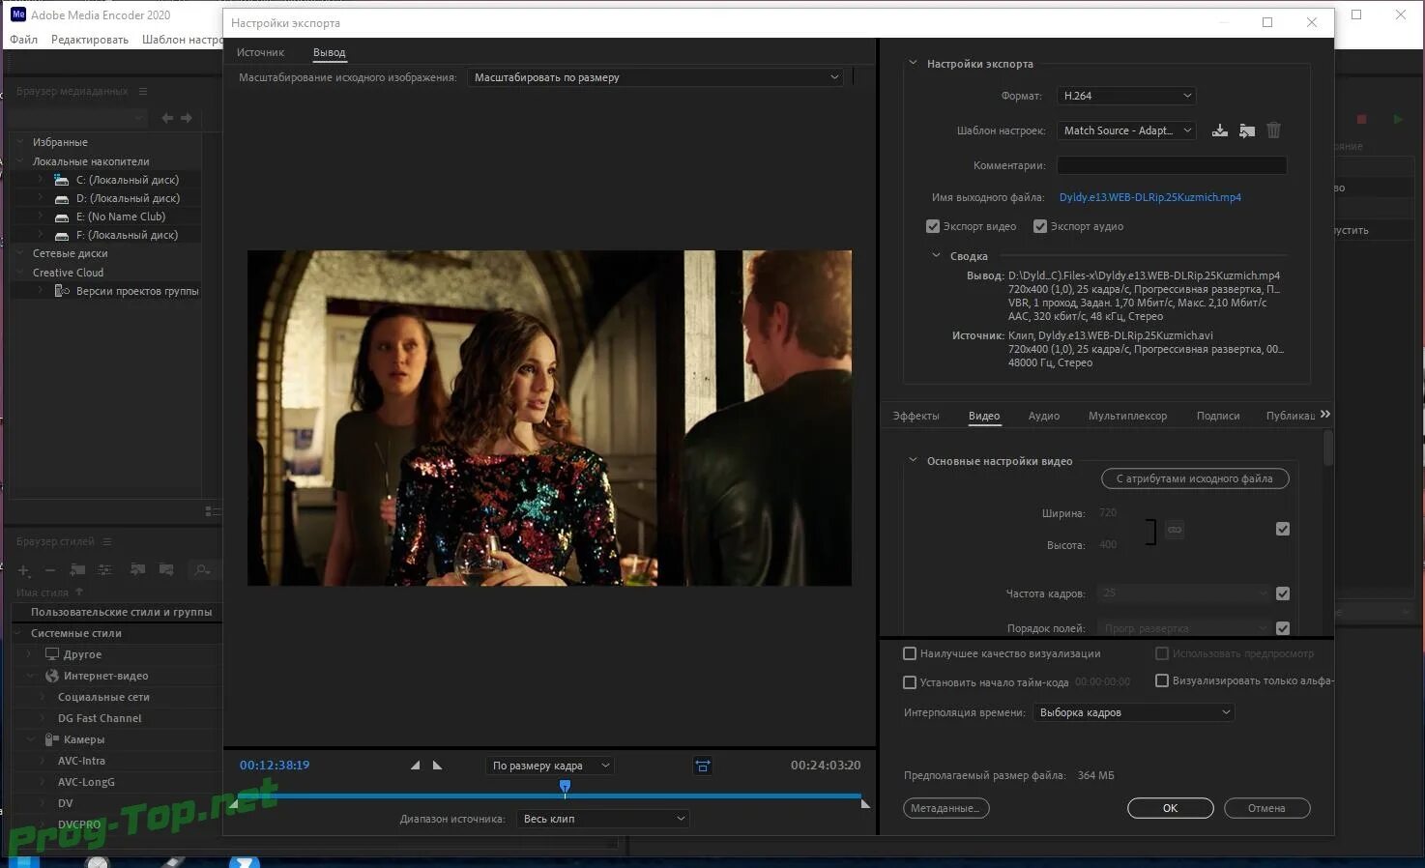Click the media browser forward arrow
Viewport: 1425px width, 868px height.
pyautogui.click(x=187, y=118)
